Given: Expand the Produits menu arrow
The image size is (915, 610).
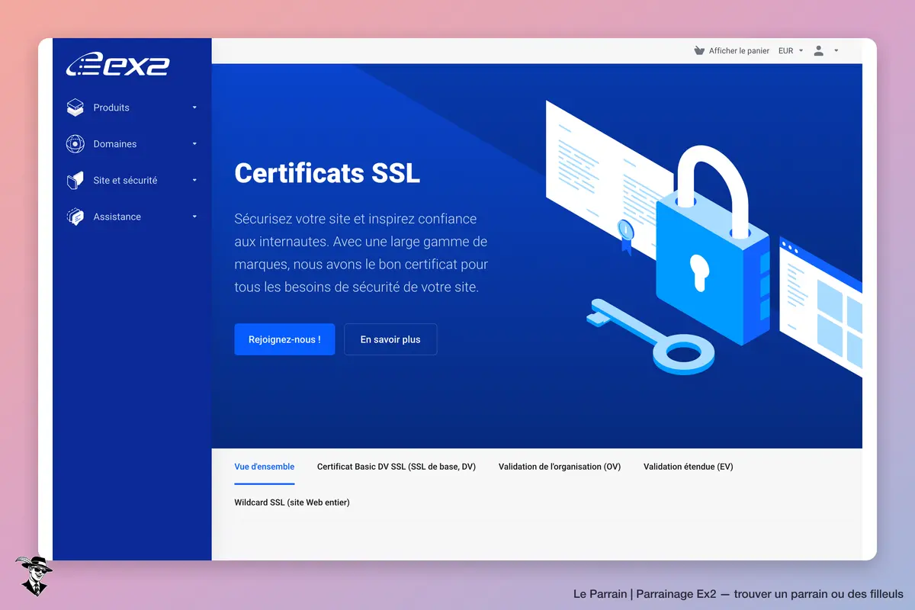Looking at the screenshot, I should pos(194,108).
